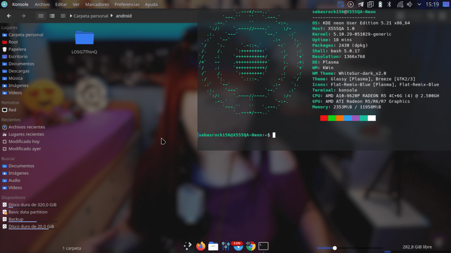Image resolution: width=451 pixels, height=253 pixels.
Task: Open Papelera in the sidebar
Action: (x=17, y=49)
